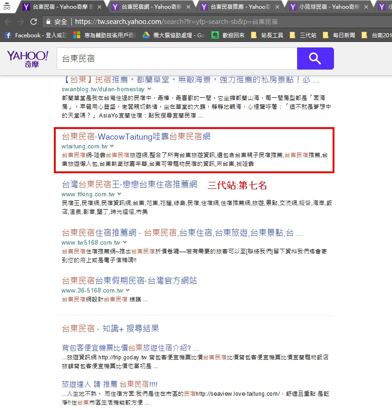Expand dropdown arrow next to wtaitung.com.tw
The width and height of the screenshot is (392, 410).
tap(112, 146)
